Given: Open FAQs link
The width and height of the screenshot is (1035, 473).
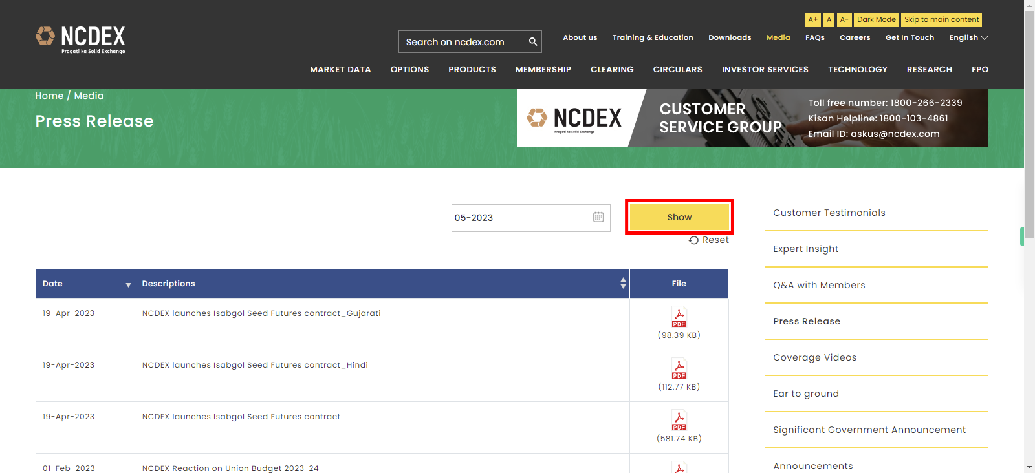Looking at the screenshot, I should [815, 37].
